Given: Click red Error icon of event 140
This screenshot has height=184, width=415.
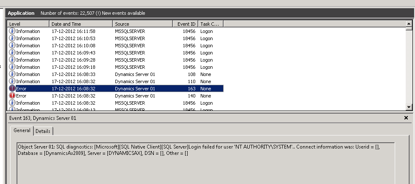Looking at the screenshot, I should tap(12, 95).
